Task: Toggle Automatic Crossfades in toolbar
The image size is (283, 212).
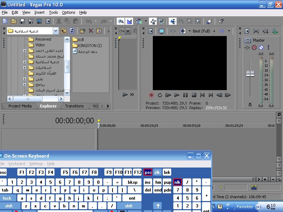Action: tap(129, 22)
